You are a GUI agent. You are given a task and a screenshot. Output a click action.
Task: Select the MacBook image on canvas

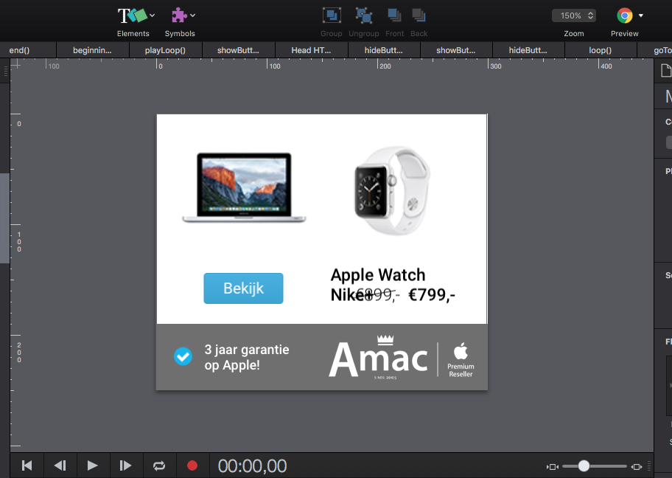[244, 188]
